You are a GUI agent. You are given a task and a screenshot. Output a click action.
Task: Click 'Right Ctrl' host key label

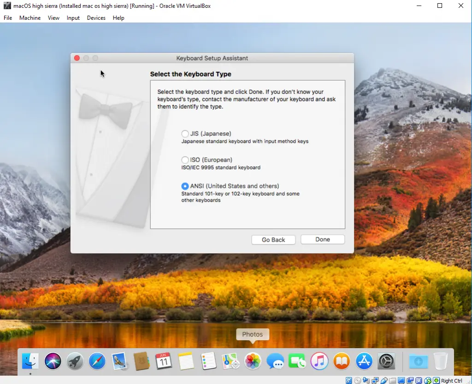pos(452,381)
